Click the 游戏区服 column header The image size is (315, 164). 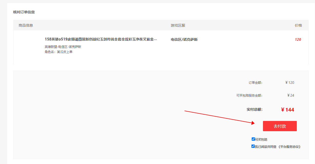[x=178, y=25]
